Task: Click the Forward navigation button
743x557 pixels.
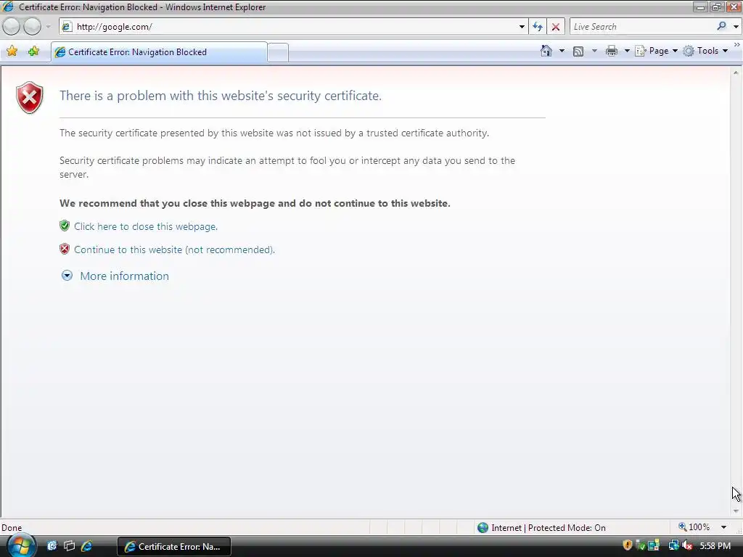Action: click(x=32, y=27)
